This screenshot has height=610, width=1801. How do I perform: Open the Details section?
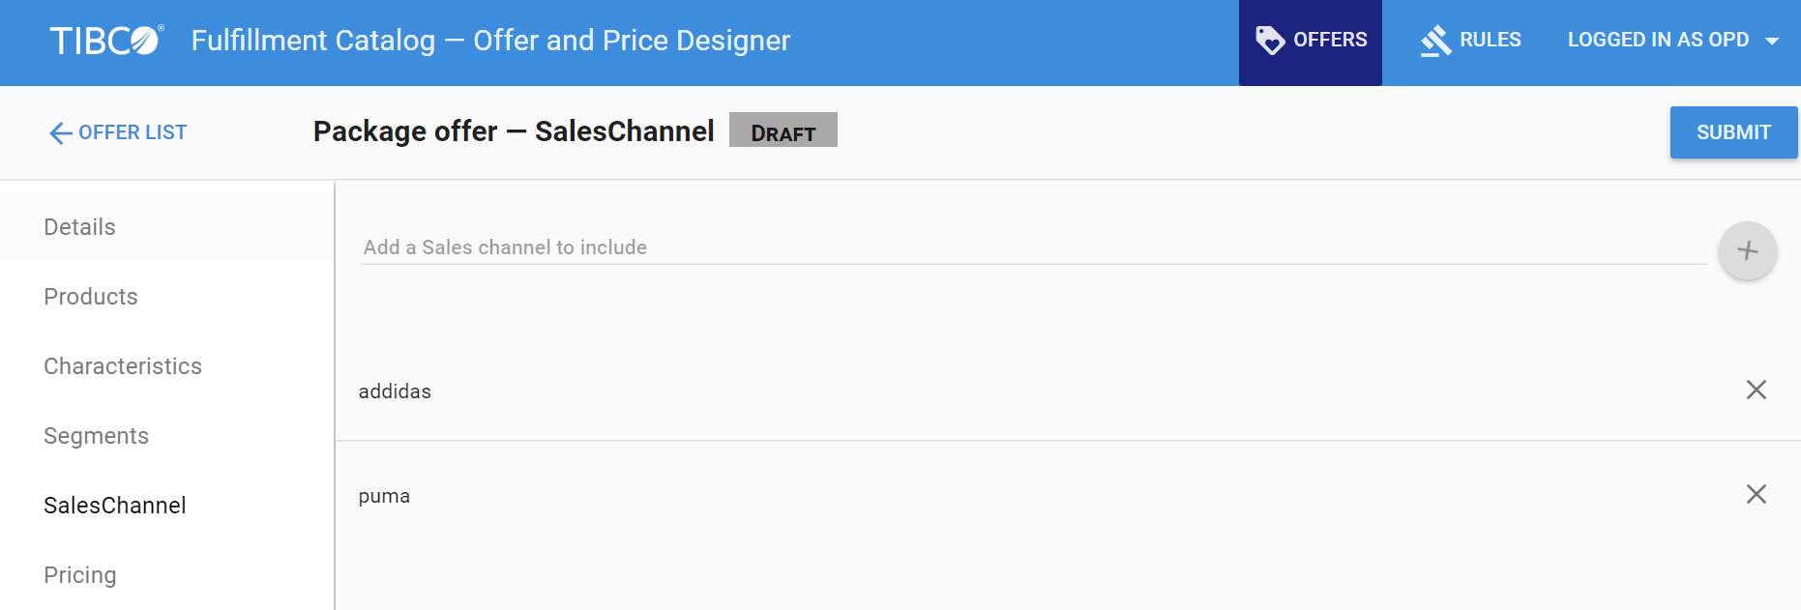(79, 227)
